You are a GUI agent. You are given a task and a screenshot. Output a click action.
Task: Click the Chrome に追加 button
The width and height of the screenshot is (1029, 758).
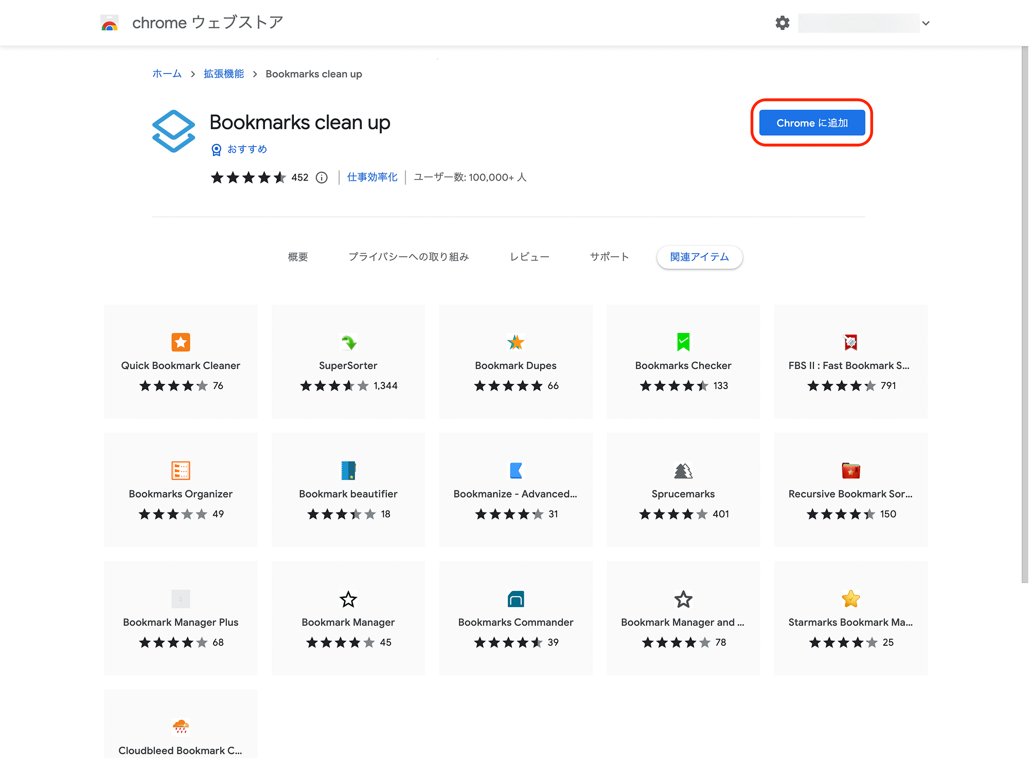[812, 123]
